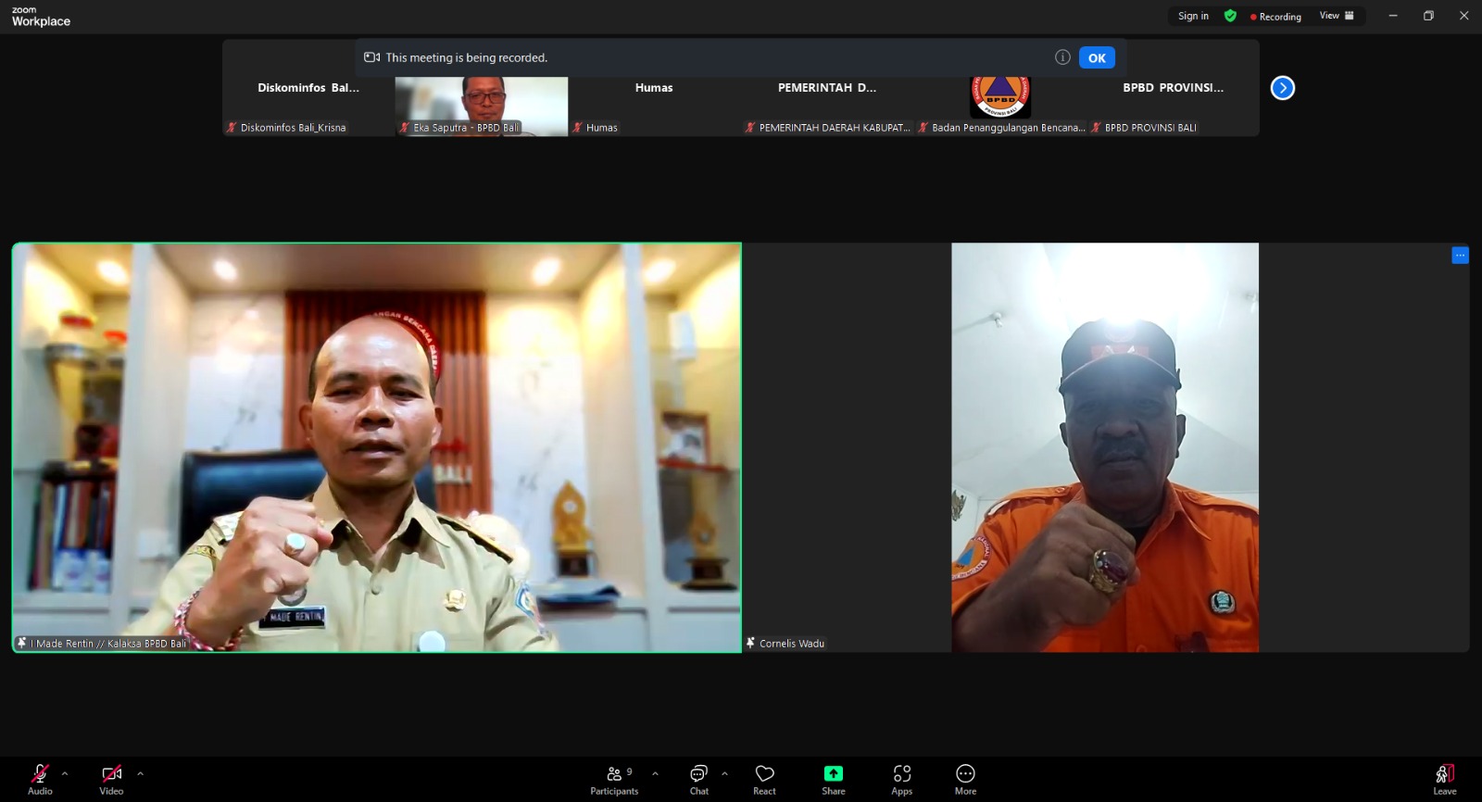Open the Chat panel
Screen dimensions: 1482x802
point(698,778)
